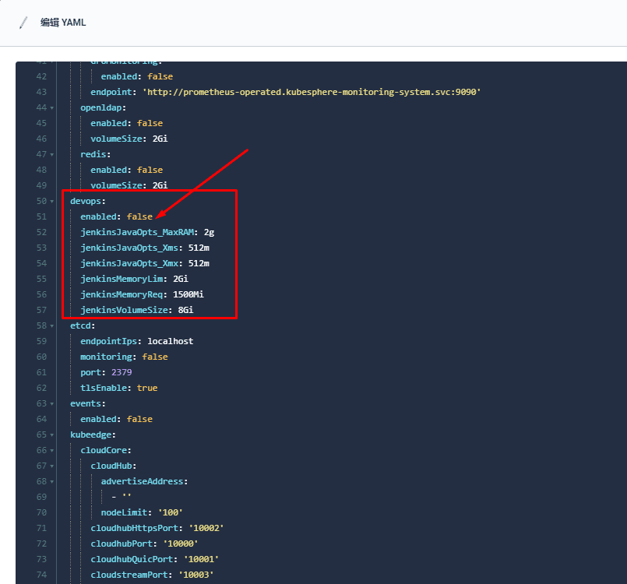Click the redis volumeSize 2Gi value
The height and width of the screenshot is (584, 627).
[x=160, y=186]
